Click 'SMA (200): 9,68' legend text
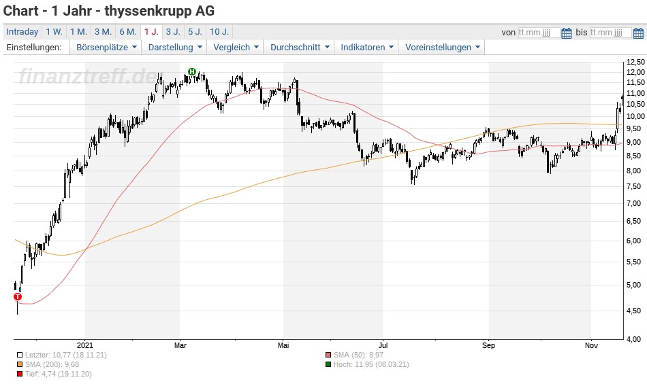647x384 pixels. [52, 365]
